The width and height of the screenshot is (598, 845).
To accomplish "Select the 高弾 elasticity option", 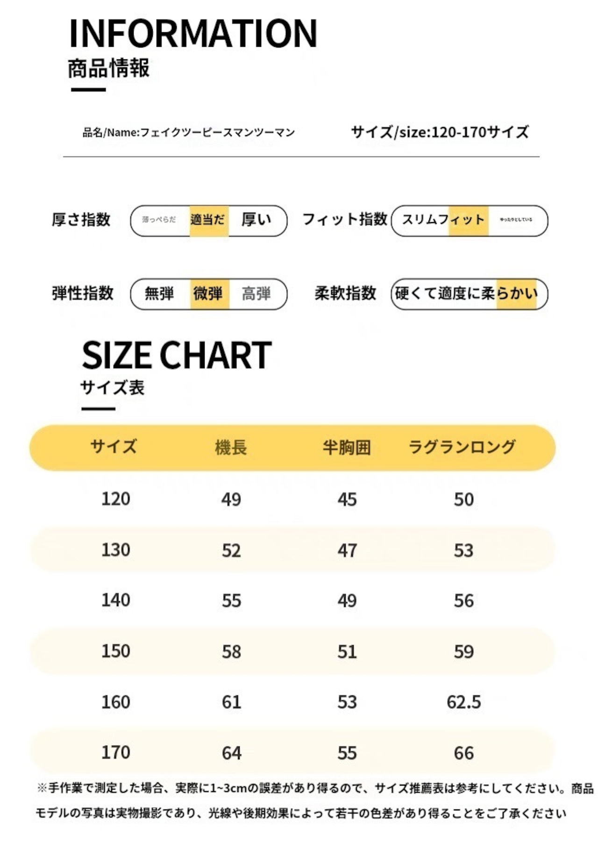I will (256, 294).
